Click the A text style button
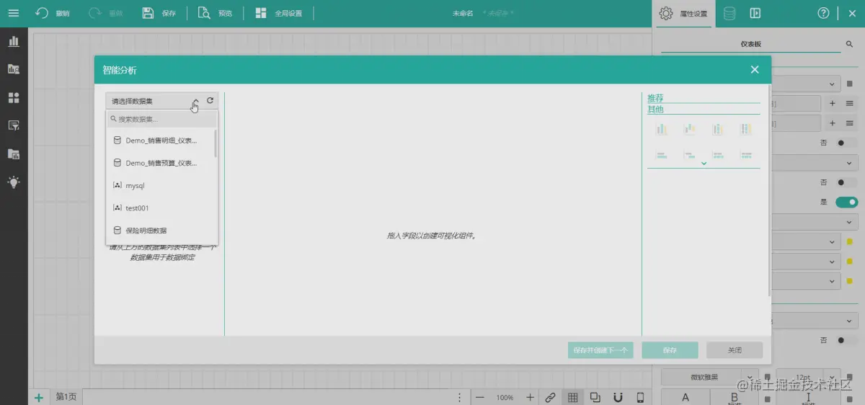 coord(686,397)
